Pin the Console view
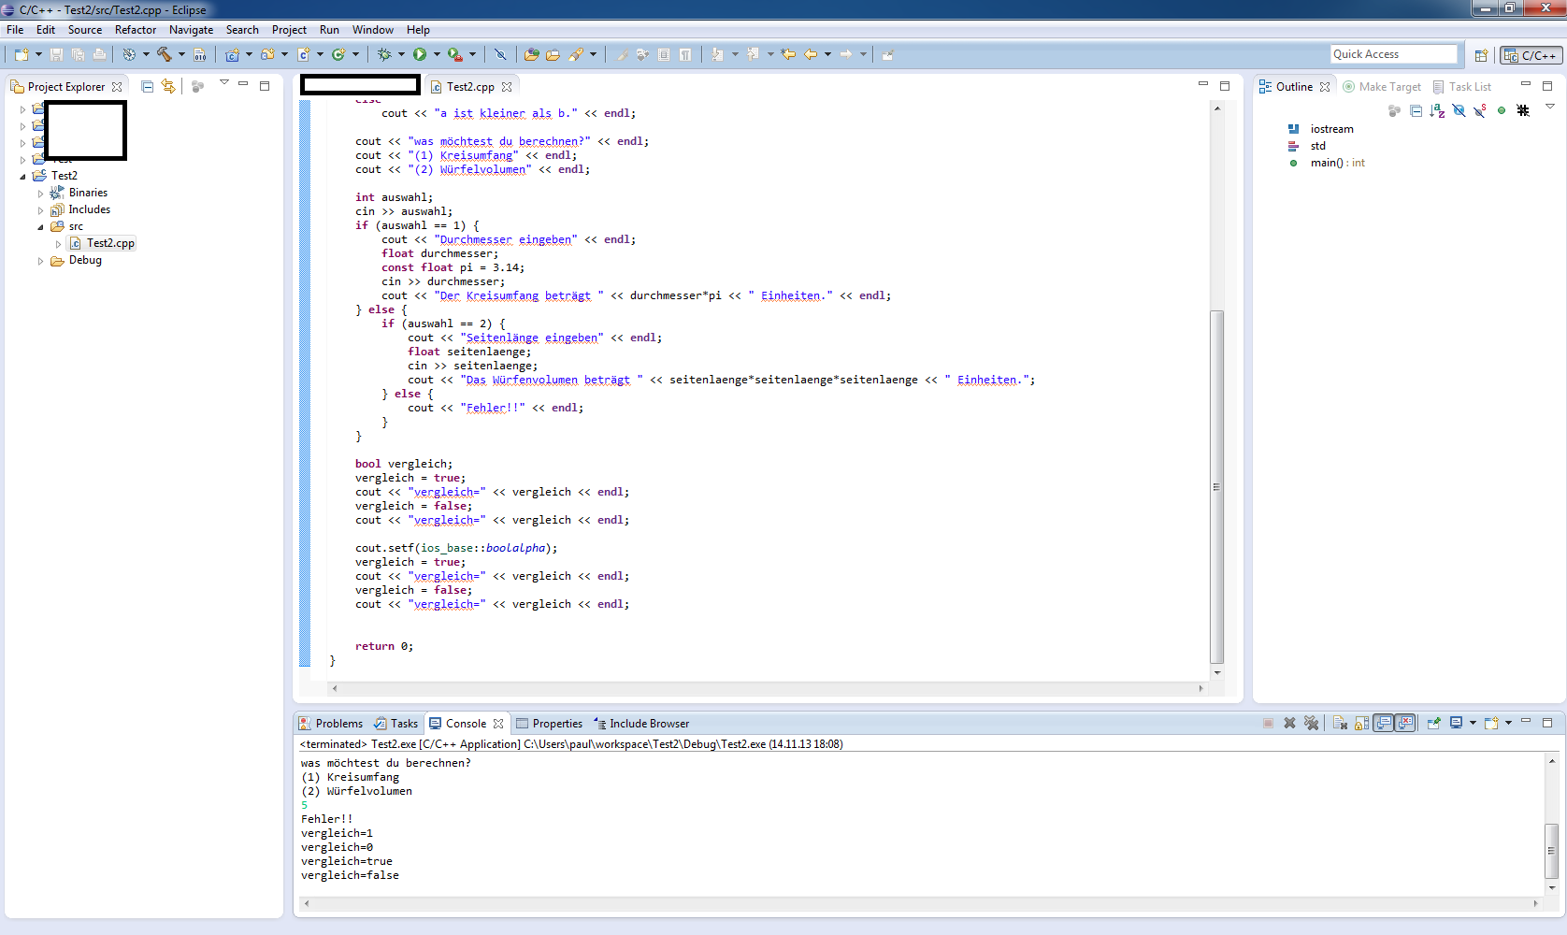This screenshot has height=935, width=1567. pyautogui.click(x=1433, y=723)
